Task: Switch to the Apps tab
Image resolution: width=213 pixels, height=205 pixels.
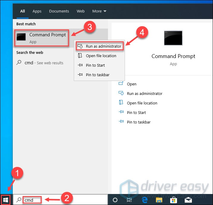Action: [37, 11]
